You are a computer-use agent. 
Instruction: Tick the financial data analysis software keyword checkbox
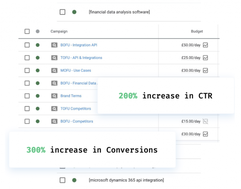tap(62, 12)
